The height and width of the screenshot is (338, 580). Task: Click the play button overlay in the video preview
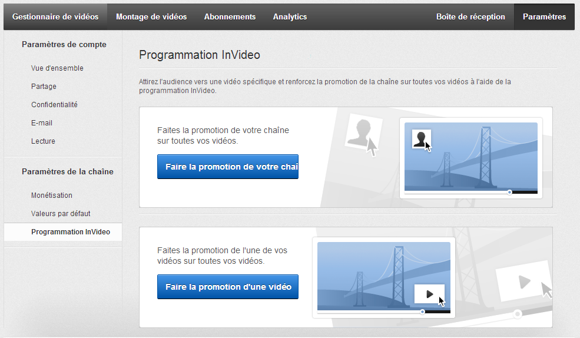429,294
